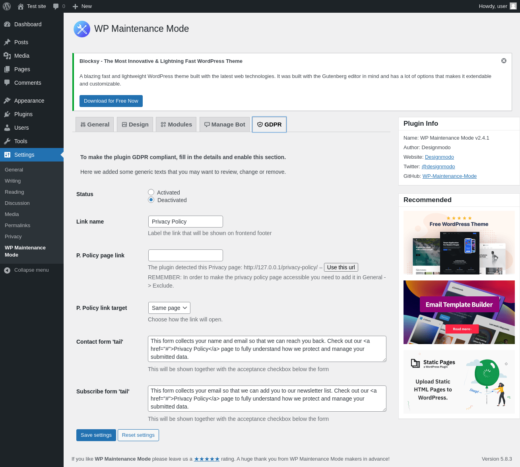Click the Media library icon in sidebar
The width and height of the screenshot is (520, 467).
tap(7, 56)
